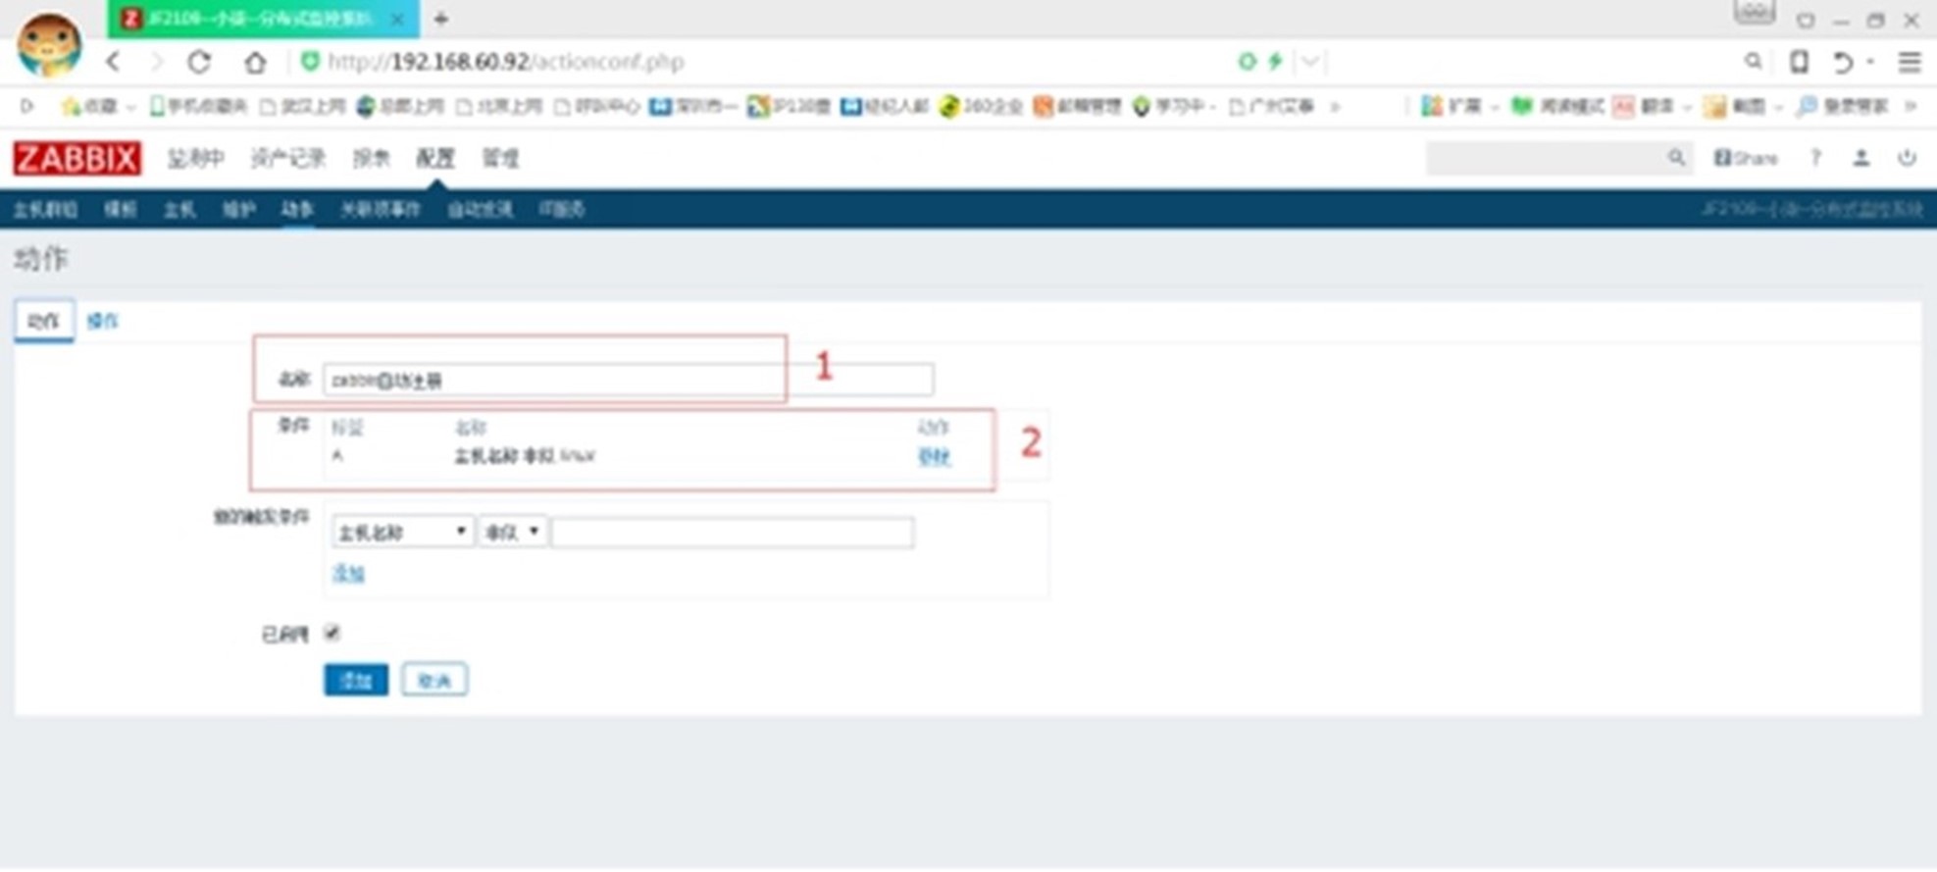Click the 添加 link under new condition

click(x=348, y=573)
